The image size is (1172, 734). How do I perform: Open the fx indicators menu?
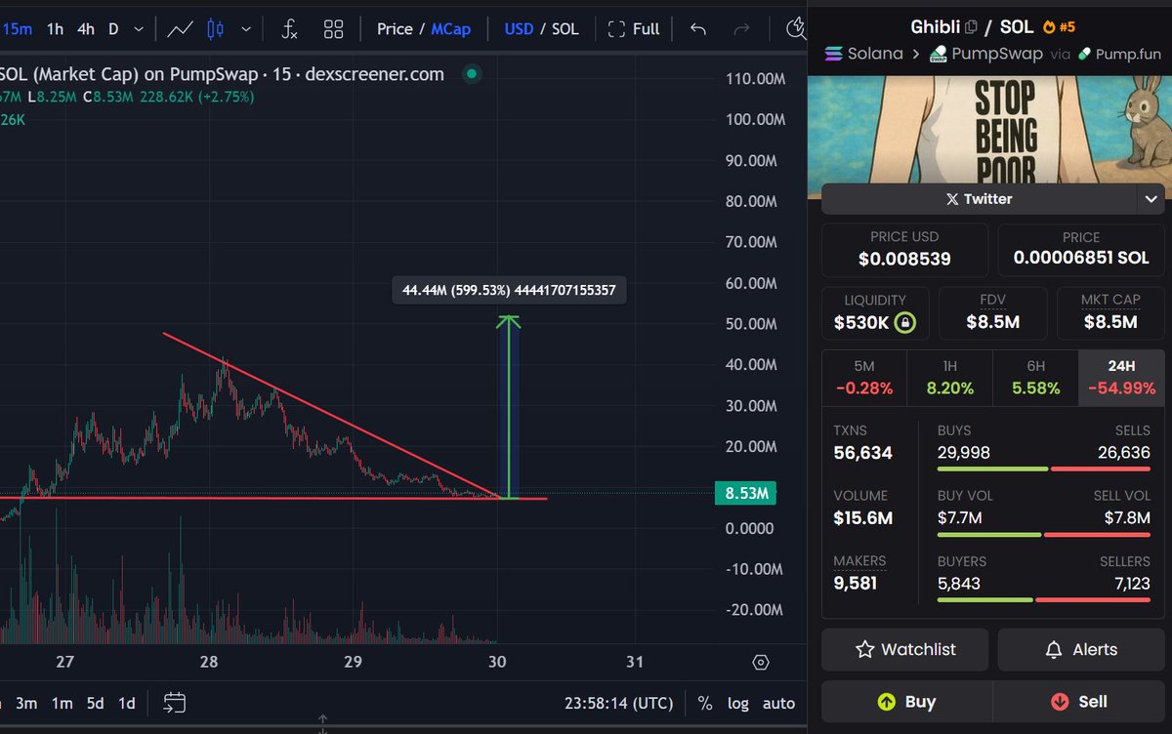tap(289, 28)
